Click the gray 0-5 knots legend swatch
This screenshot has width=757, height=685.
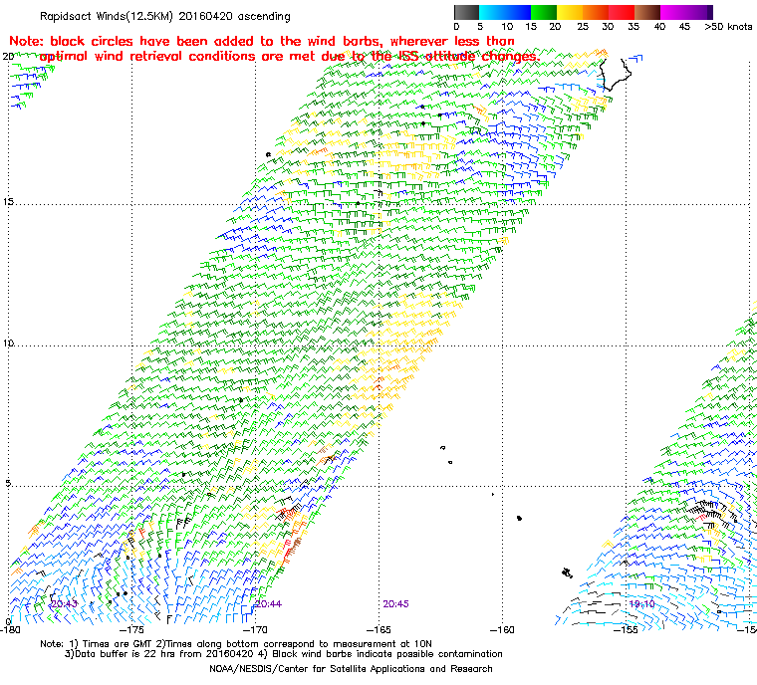466,12
